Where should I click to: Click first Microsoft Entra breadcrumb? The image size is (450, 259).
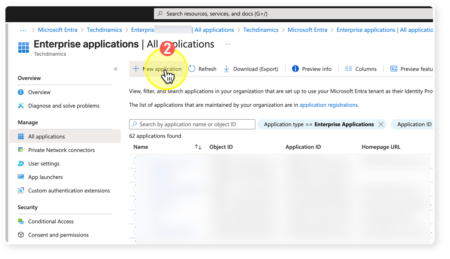(x=57, y=30)
